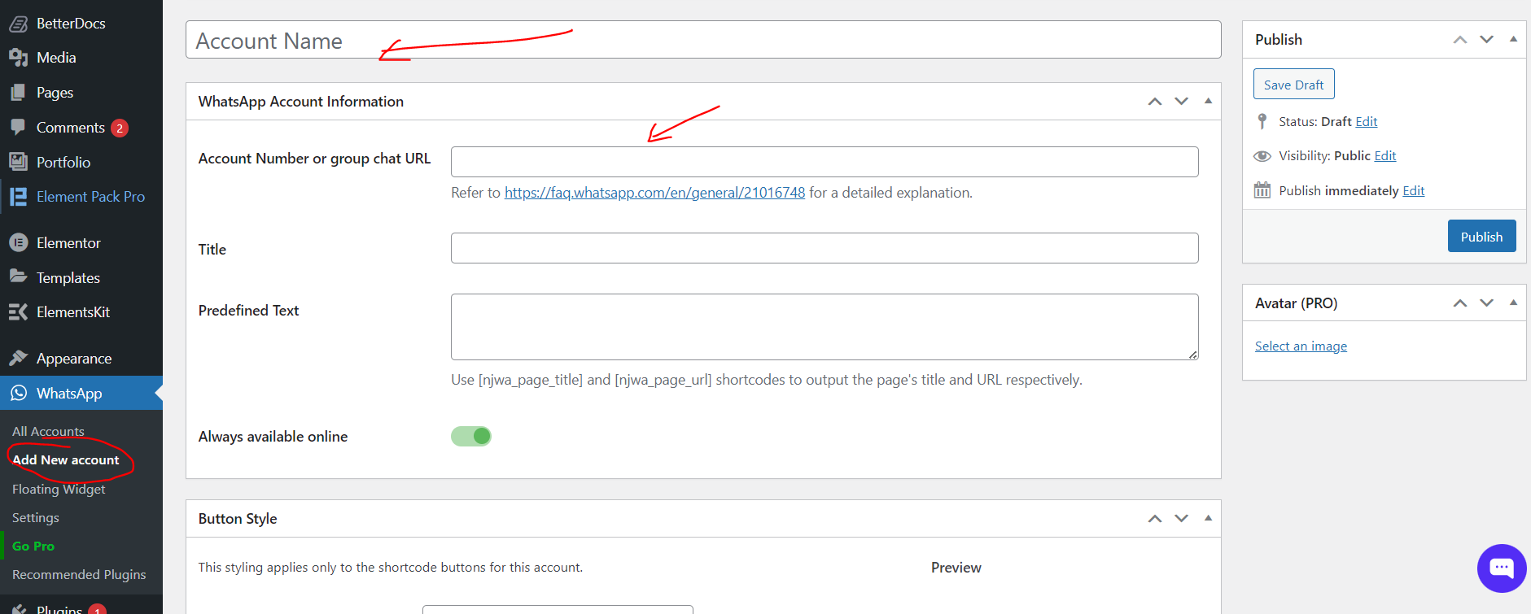Viewport: 1531px width, 614px height.
Task: Click the blue Publish button
Action: pyautogui.click(x=1481, y=237)
